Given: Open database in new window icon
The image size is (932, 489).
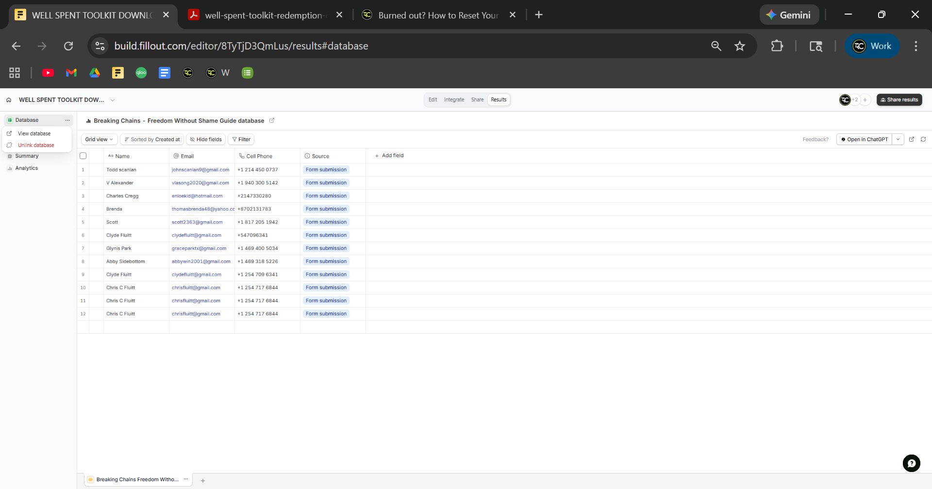Looking at the screenshot, I should pos(912,139).
